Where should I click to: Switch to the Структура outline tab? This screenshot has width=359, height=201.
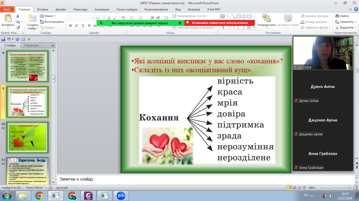pyautogui.click(x=31, y=46)
